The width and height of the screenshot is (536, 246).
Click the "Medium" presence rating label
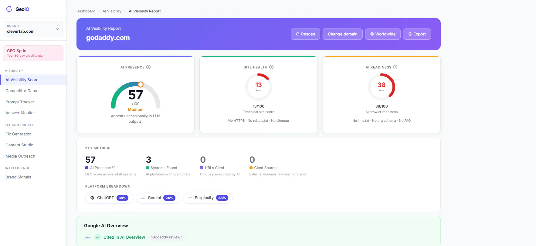[135, 110]
